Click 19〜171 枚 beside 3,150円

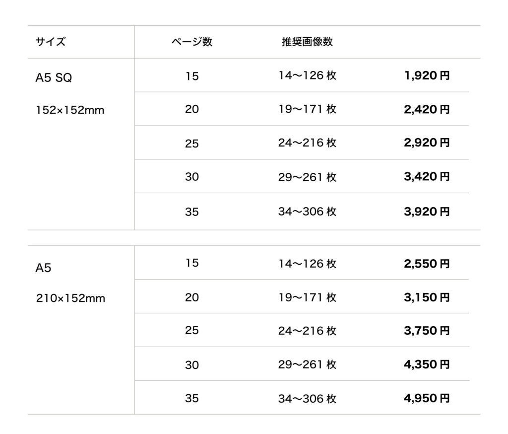point(307,297)
